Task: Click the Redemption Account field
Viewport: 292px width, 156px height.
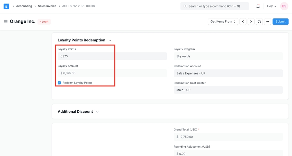Action: point(228,73)
